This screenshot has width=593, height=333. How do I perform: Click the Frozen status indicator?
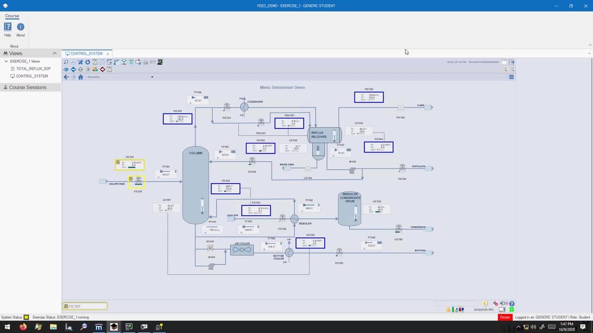click(505, 317)
